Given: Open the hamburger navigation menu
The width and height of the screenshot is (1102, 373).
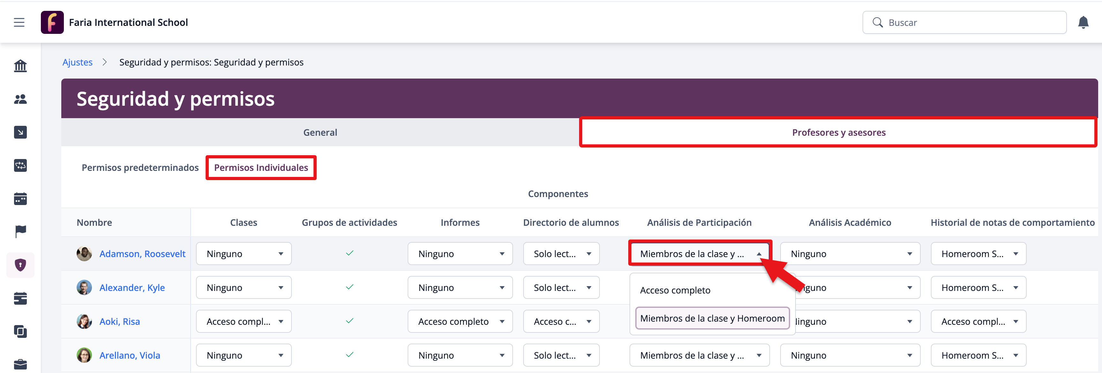Looking at the screenshot, I should click(x=19, y=22).
